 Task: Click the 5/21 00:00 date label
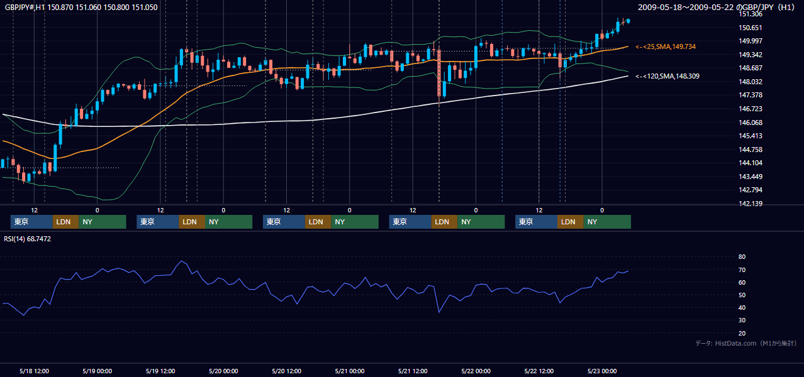tap(350, 371)
